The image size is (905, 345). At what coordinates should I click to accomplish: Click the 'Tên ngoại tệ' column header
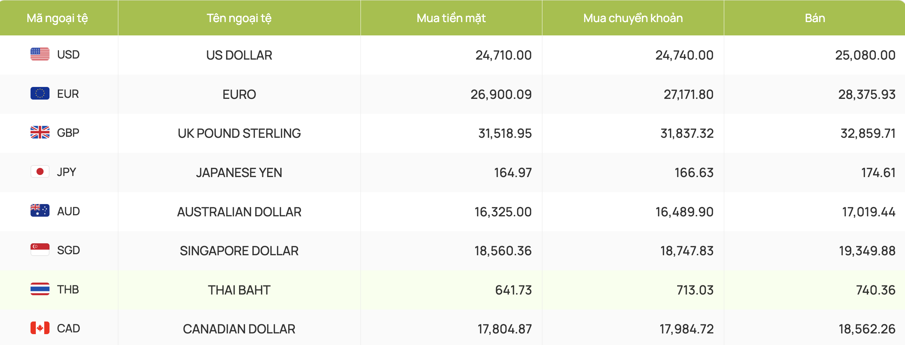tap(239, 18)
